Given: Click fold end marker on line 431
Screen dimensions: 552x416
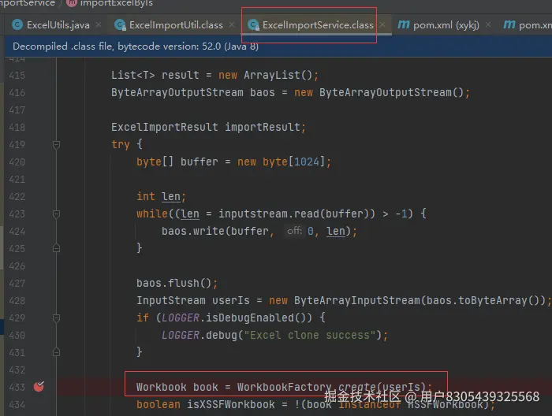Looking at the screenshot, I should 56,352.
